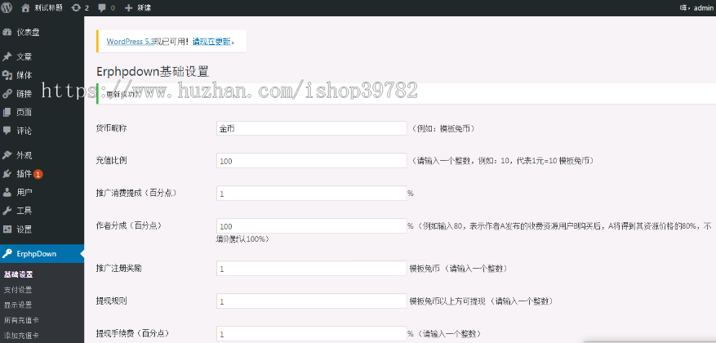The image size is (716, 343).
Task: Click the ErphpDown key icon
Action: pyautogui.click(x=7, y=254)
